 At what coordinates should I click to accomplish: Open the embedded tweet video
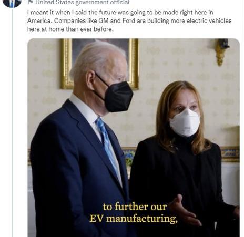[134, 138]
